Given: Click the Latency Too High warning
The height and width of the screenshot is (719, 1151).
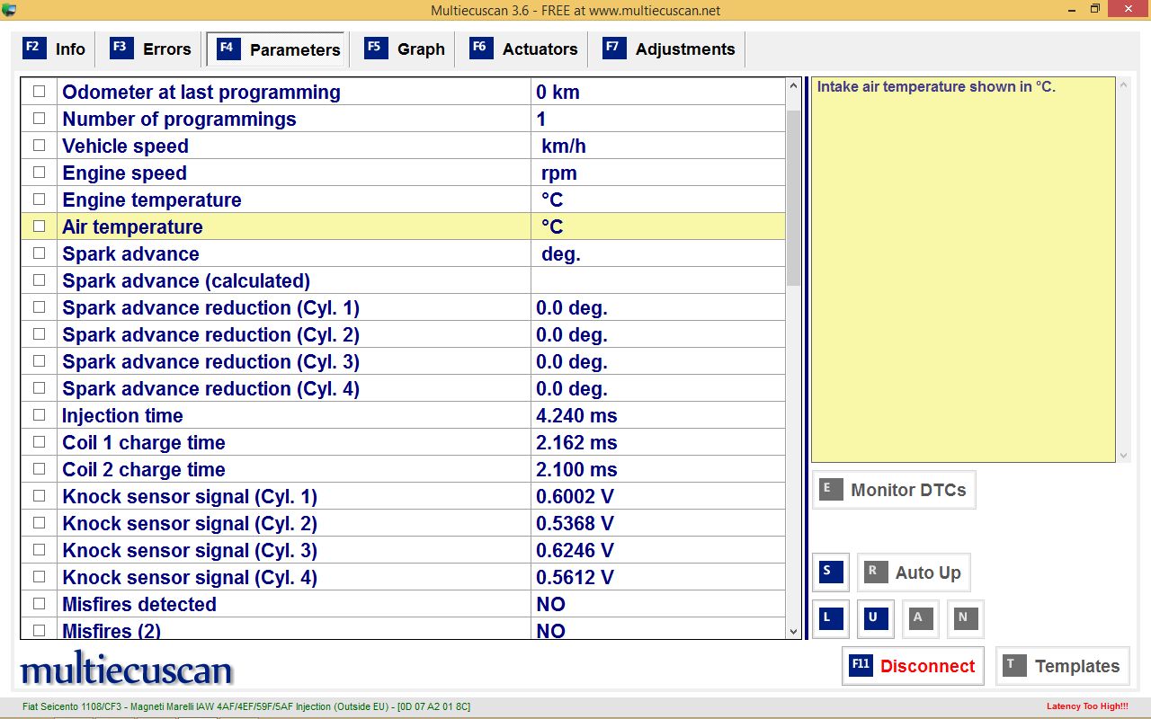Looking at the screenshot, I should [x=1087, y=706].
